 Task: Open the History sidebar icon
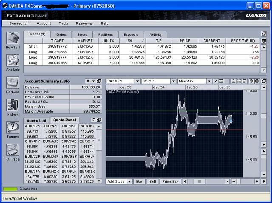click(x=13, y=105)
